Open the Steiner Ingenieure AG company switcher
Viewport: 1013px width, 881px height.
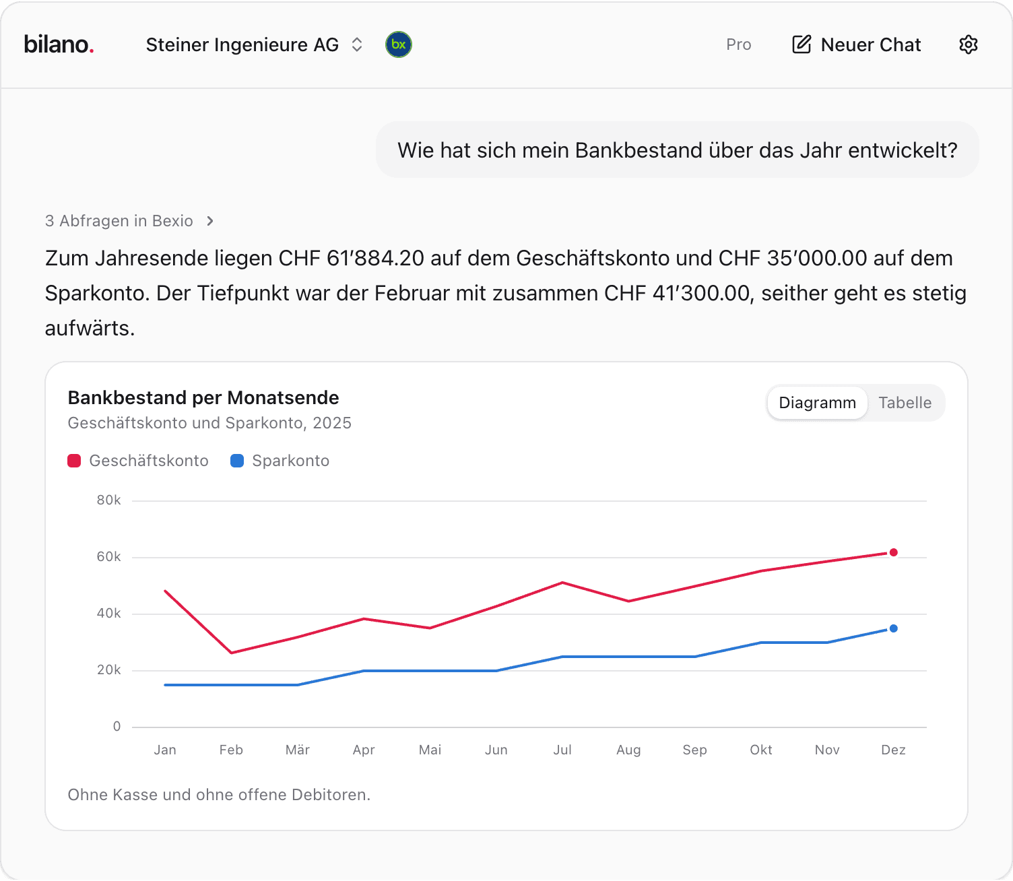255,44
